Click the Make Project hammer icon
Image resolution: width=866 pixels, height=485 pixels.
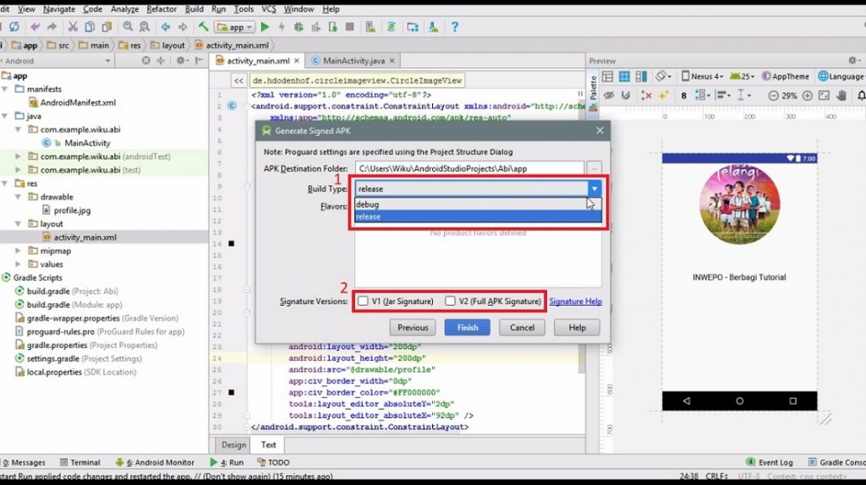pos(200,27)
